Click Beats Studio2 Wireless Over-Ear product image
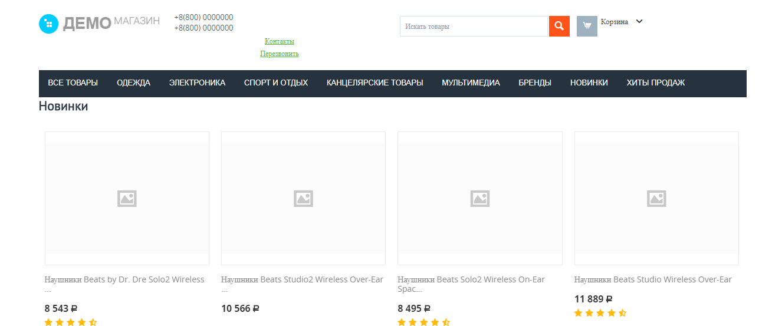 303,198
